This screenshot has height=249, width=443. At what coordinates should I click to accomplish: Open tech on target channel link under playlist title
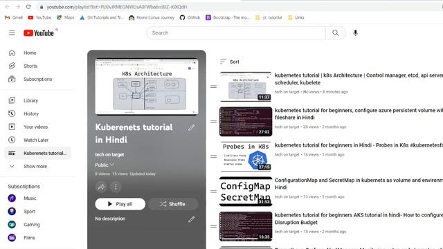coord(109,155)
